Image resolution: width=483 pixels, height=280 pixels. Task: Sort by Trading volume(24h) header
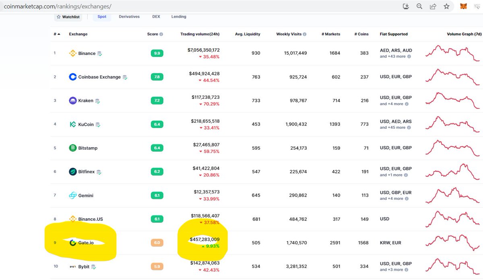(x=200, y=34)
